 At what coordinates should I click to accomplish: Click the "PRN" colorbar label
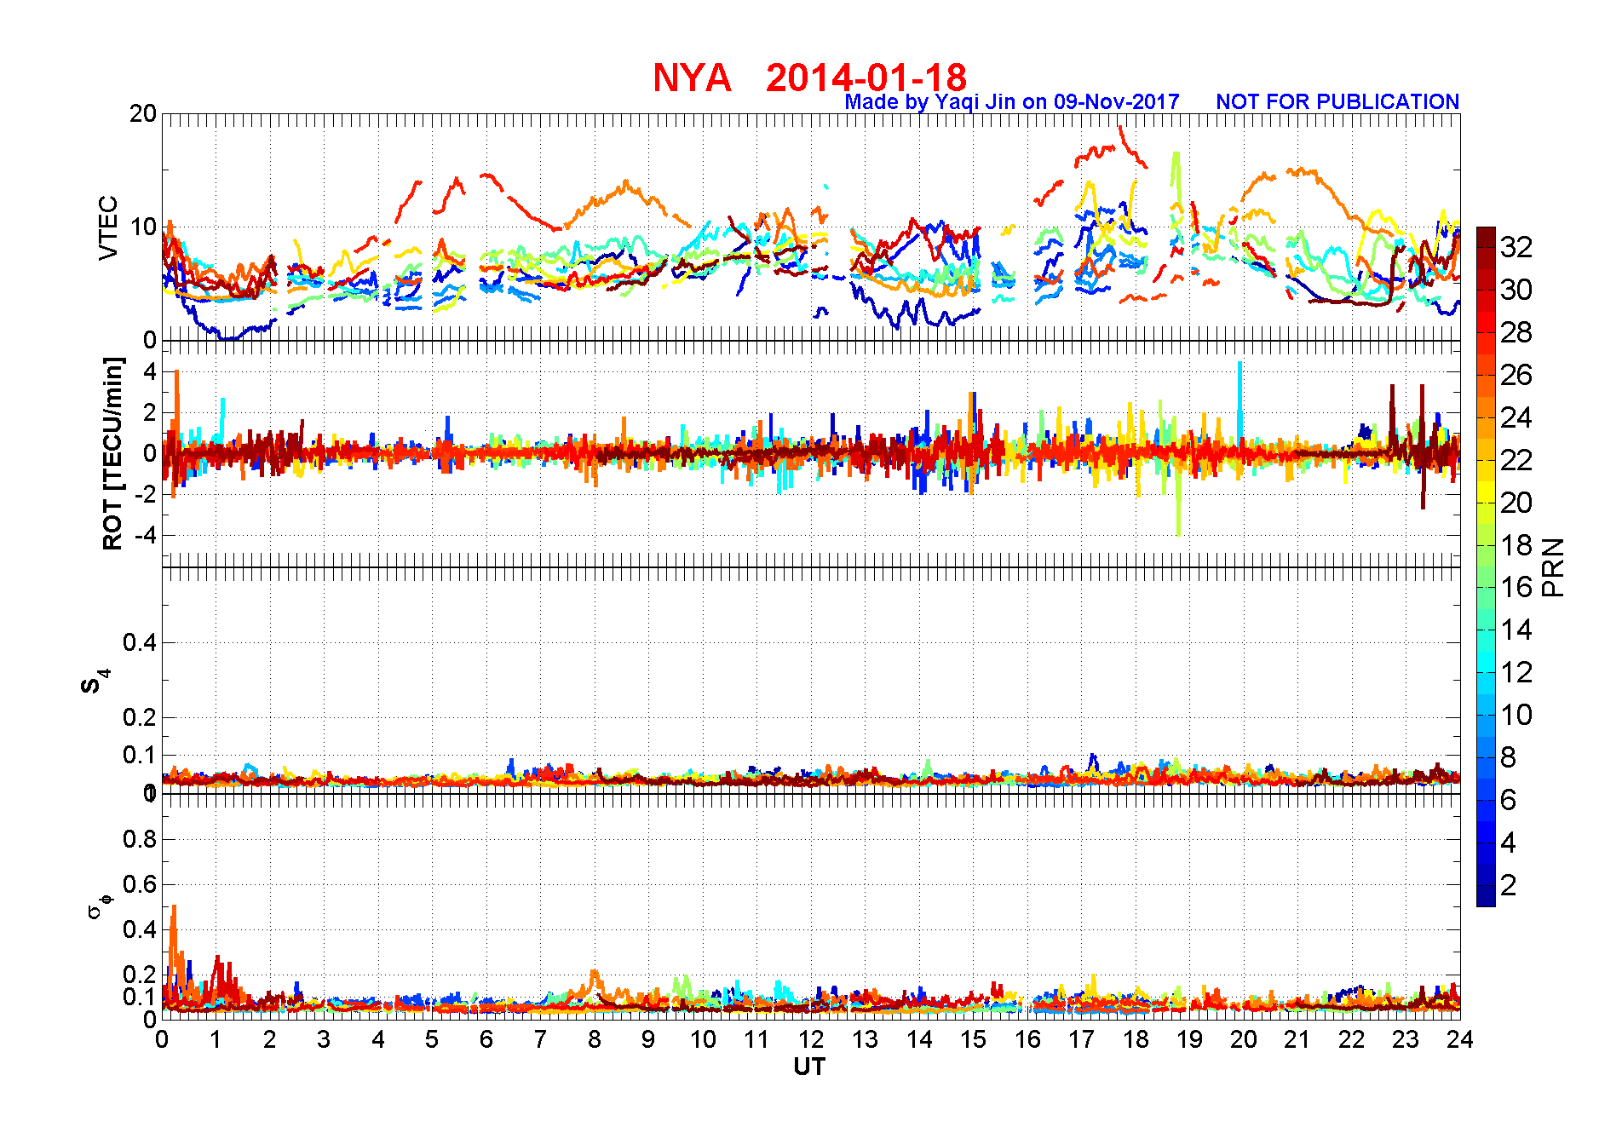point(1553,567)
